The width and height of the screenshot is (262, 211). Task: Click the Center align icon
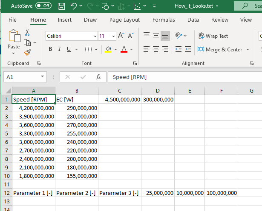[x=156, y=49]
